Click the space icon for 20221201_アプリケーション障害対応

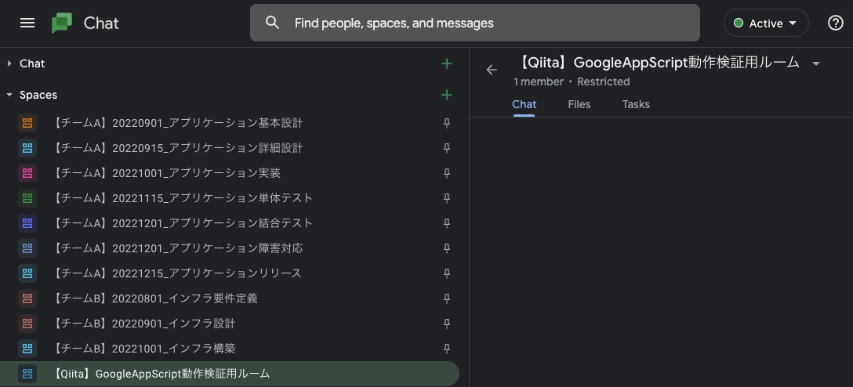pos(27,248)
